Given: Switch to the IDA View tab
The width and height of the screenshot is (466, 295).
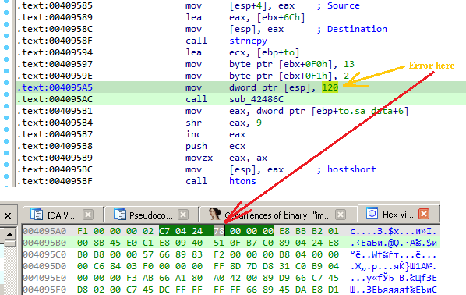Looking at the screenshot, I should 62,215.
